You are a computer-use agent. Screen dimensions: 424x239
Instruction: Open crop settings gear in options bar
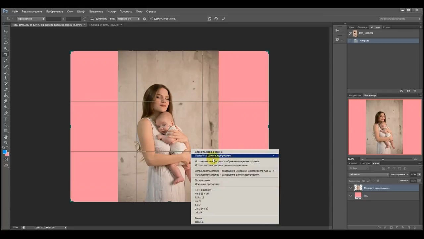pos(144,19)
